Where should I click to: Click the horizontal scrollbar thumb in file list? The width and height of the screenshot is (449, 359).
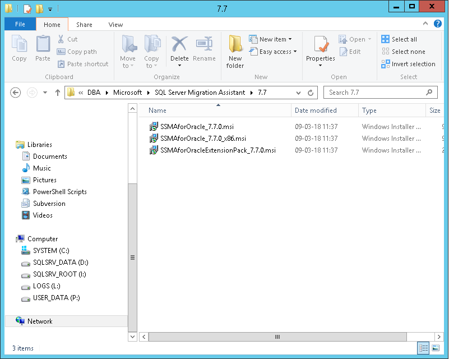pos(277,337)
